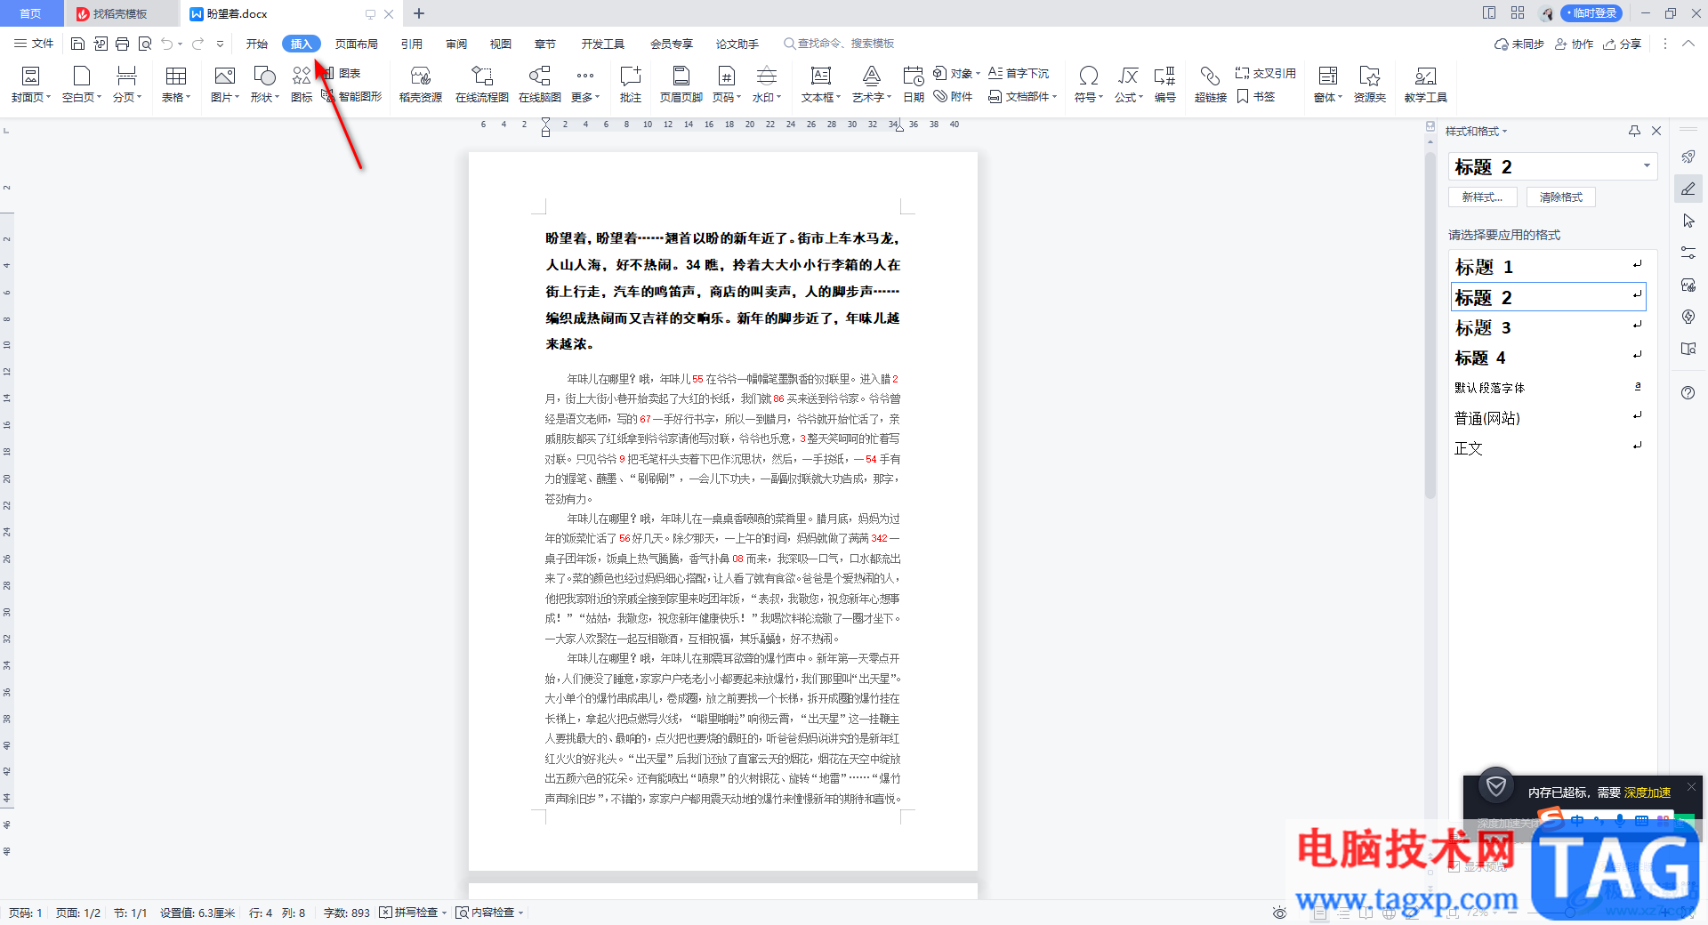The width and height of the screenshot is (1708, 925).
Task: Open teaching tools (教学工具)
Action: 1426,84
